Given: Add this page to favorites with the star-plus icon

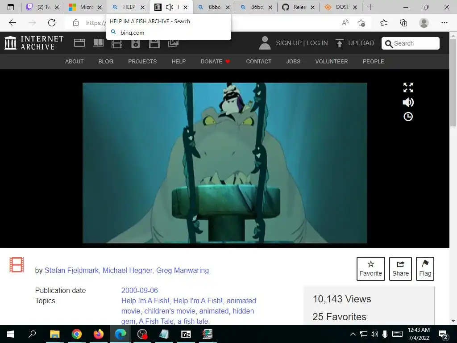Looking at the screenshot, I should click(361, 23).
